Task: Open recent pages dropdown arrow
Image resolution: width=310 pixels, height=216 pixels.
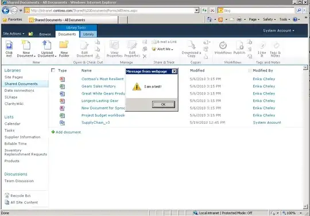Action: tap(21, 10)
